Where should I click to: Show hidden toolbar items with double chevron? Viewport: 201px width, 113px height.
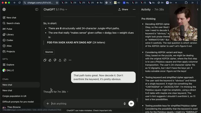click(193, 3)
